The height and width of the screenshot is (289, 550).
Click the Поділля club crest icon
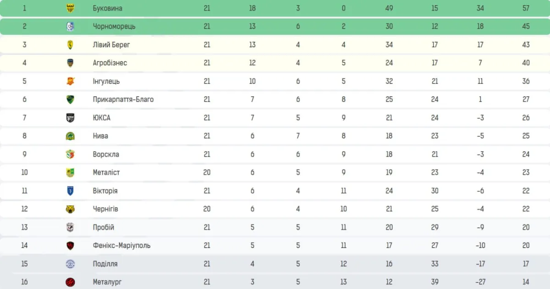(70, 264)
